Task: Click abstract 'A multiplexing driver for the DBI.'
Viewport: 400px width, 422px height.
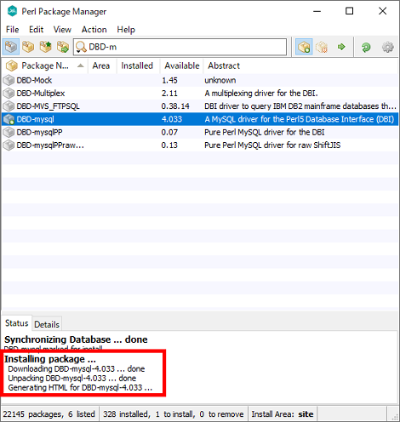Action: click(261, 94)
